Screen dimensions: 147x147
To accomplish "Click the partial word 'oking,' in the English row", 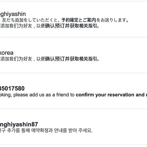I will 6,95.
